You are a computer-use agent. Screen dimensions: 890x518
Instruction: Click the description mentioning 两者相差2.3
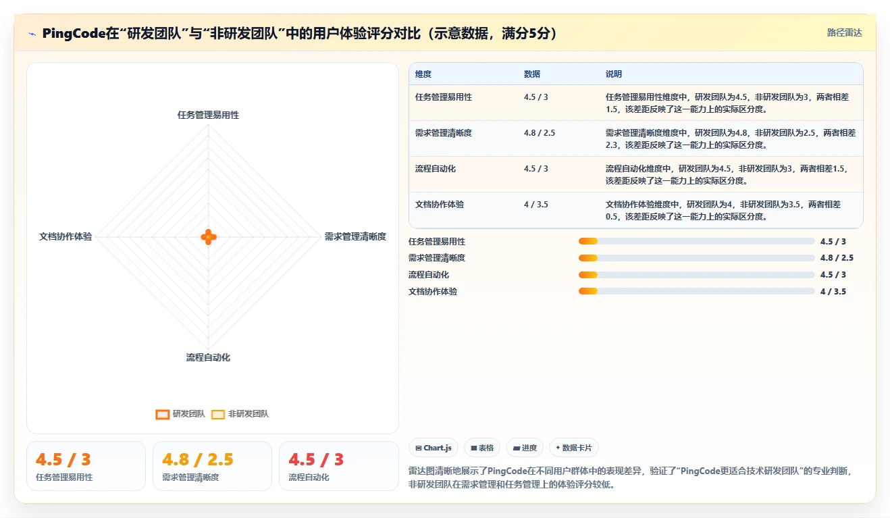(x=731, y=138)
